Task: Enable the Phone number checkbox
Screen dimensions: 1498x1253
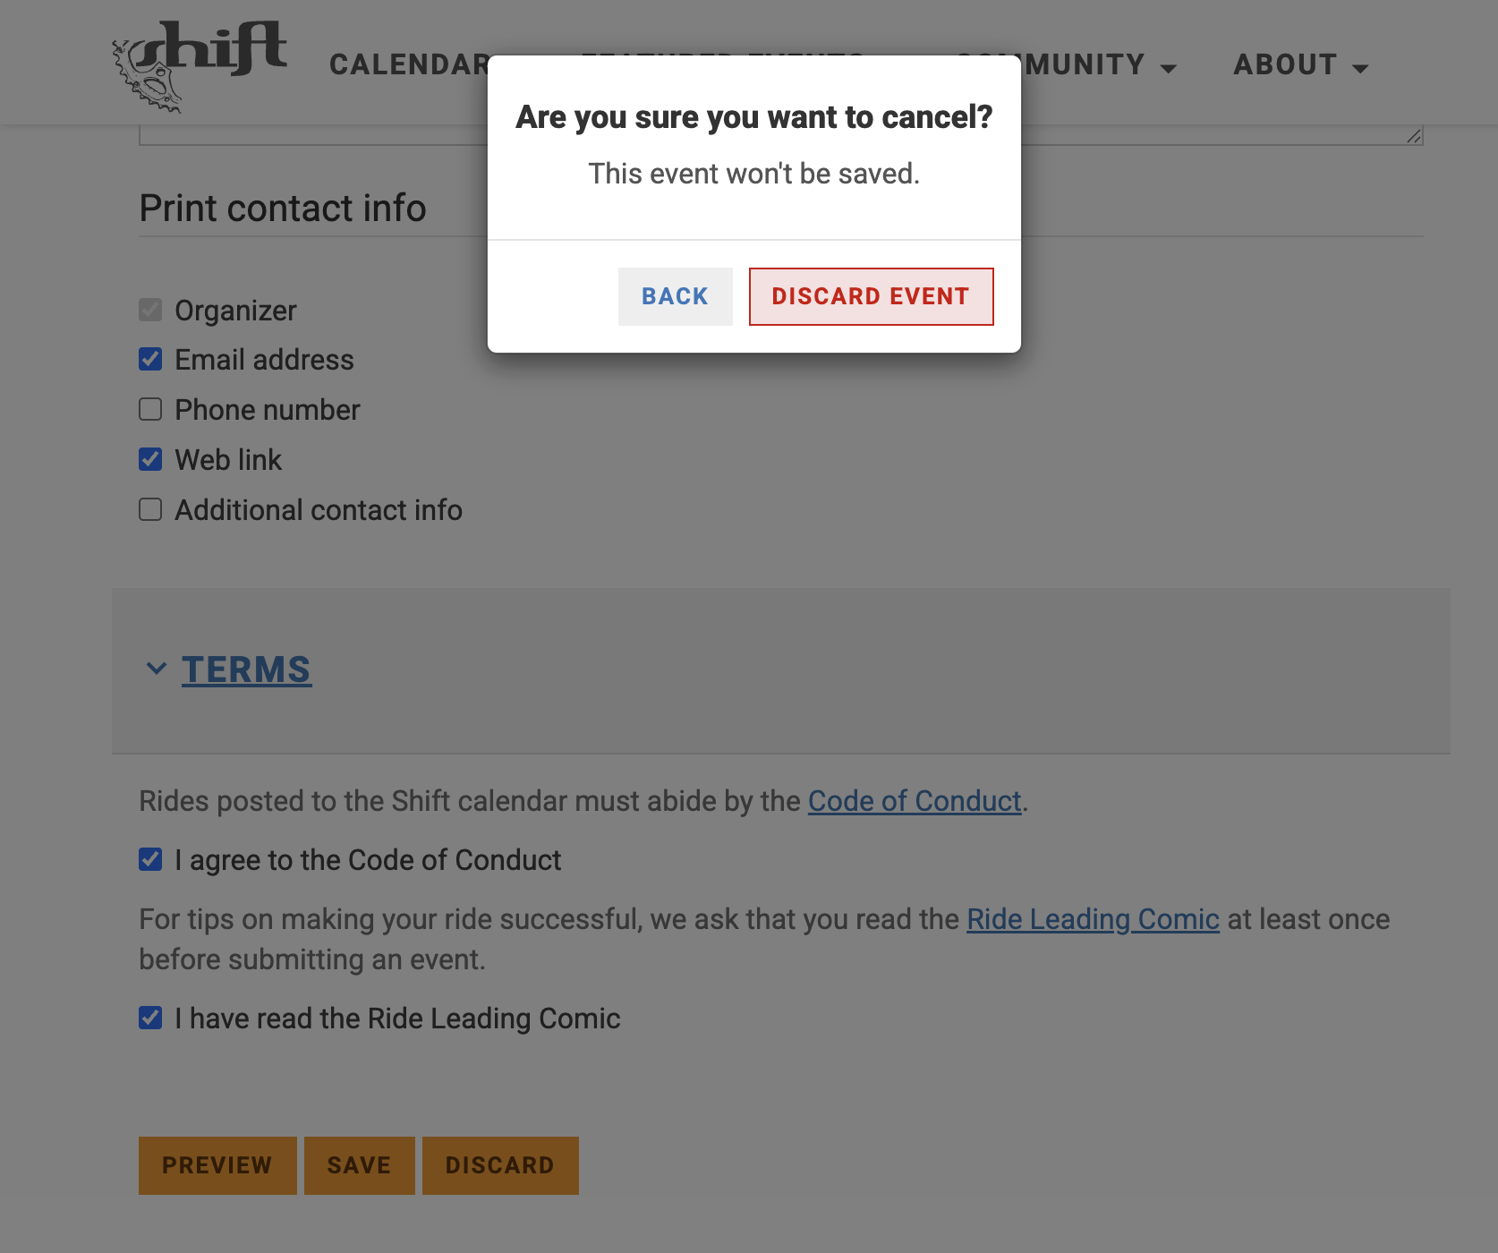Action: click(x=150, y=410)
